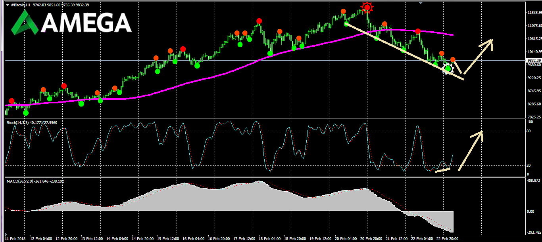The height and width of the screenshot is (242, 542).
Task: Select the upward arrow in the Stochastic panel
Action: click(x=471, y=151)
